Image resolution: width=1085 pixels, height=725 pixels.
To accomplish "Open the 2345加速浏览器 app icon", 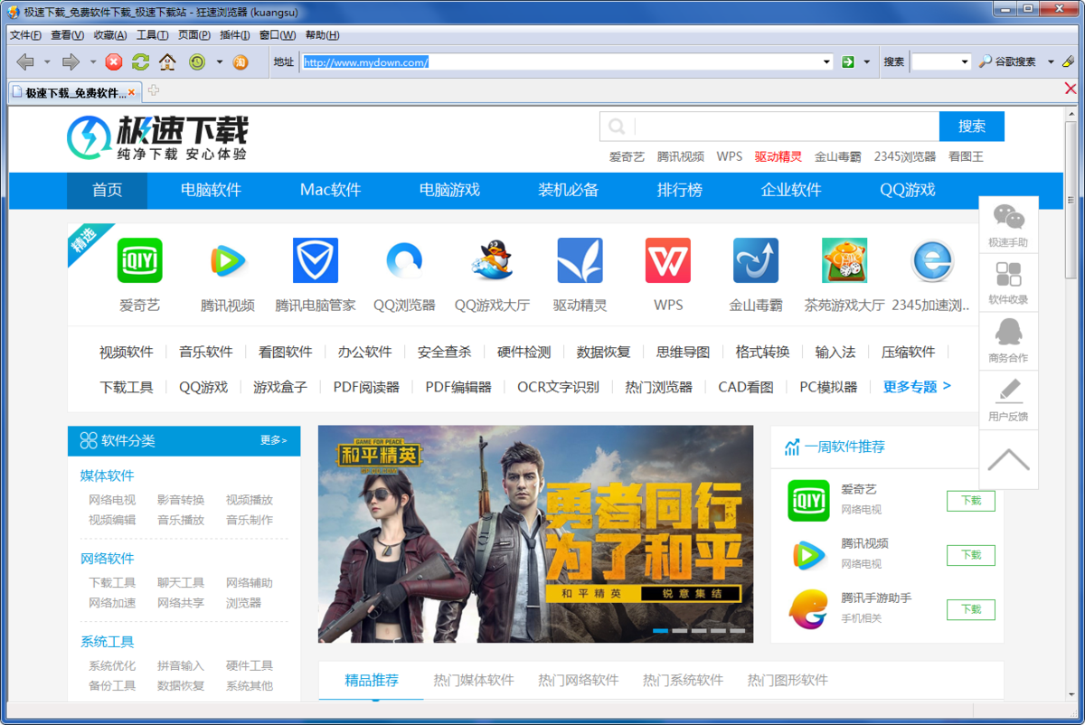I will tap(932, 260).
